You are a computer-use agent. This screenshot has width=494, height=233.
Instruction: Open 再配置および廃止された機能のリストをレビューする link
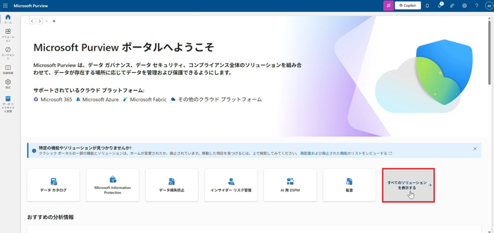click(346, 153)
